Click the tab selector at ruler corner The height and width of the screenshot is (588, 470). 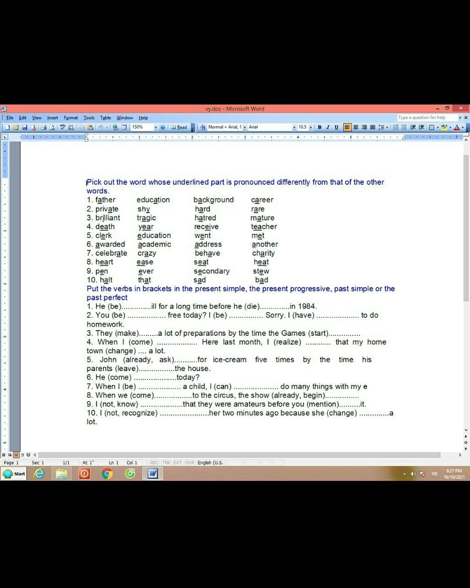(5, 137)
